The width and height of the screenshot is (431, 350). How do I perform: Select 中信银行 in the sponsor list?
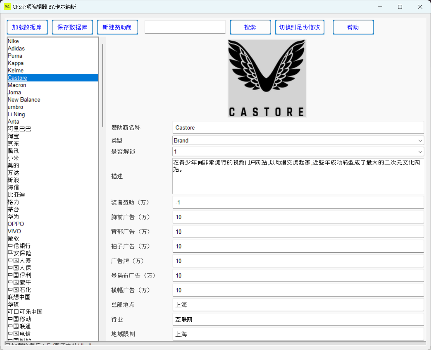(53, 246)
